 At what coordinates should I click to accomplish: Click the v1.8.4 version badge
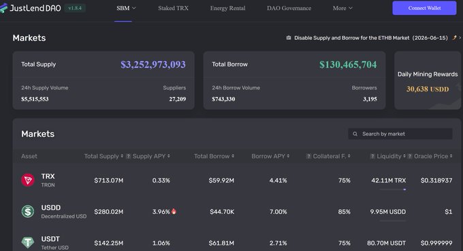point(75,8)
